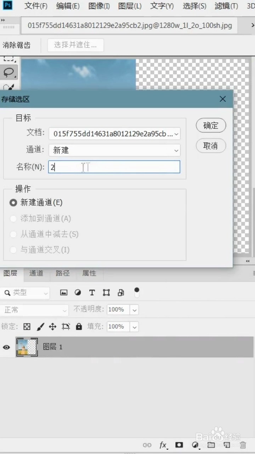The height and width of the screenshot is (454, 255).
Task: Click the 确定 button
Action: click(211, 125)
